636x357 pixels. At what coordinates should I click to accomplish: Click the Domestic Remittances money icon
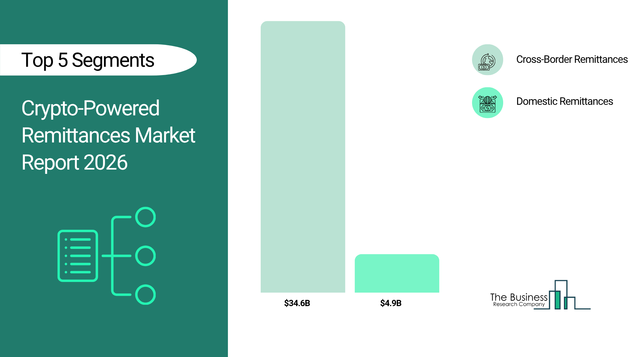coord(487,103)
